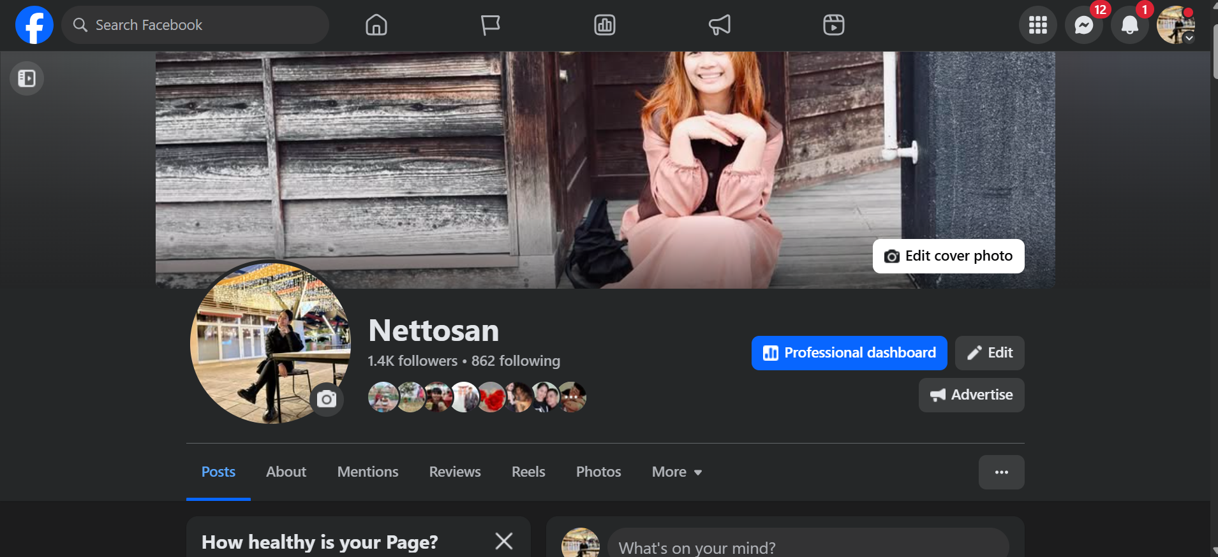Open Messenger with 12 unread
This screenshot has width=1218, height=557.
pos(1084,25)
